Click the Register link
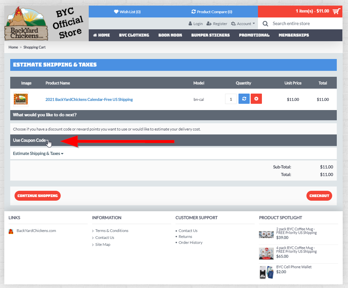Screen dimensions: 348x288 pyautogui.click(x=217, y=23)
